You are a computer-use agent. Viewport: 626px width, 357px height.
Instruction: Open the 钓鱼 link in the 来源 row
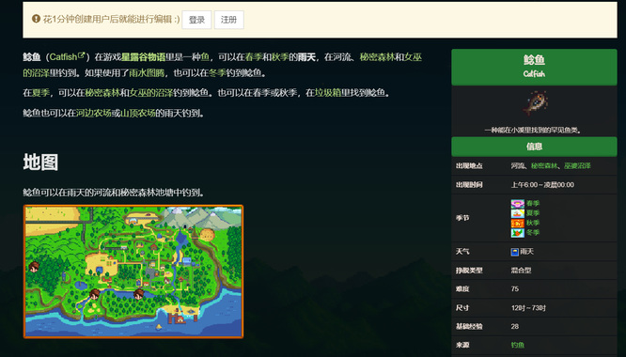click(x=518, y=345)
